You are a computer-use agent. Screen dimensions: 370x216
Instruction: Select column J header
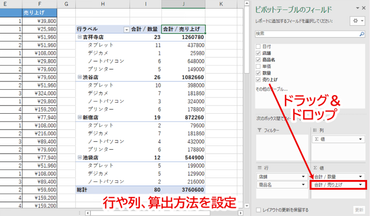[184, 4]
